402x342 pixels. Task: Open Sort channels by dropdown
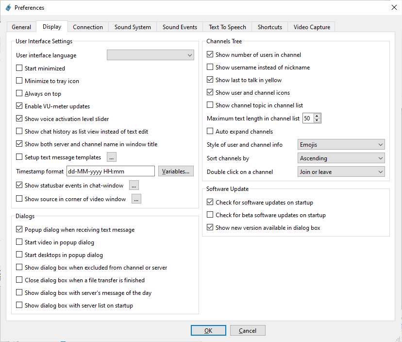tap(340, 158)
